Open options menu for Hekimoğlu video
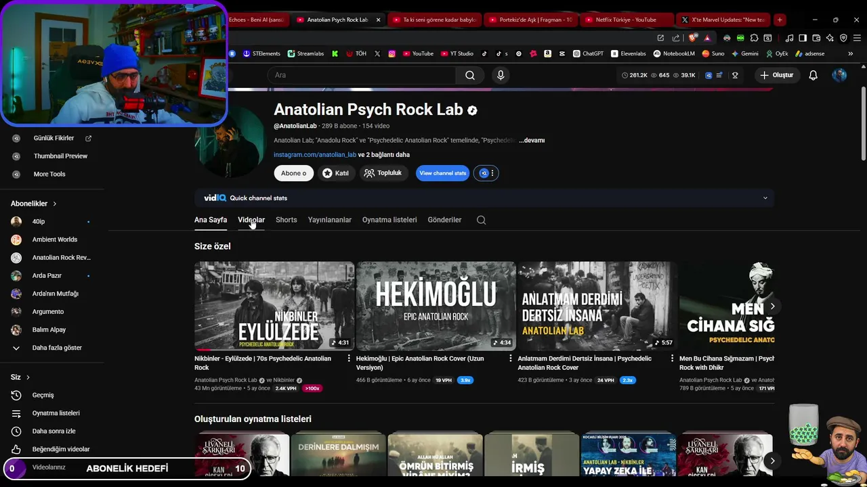Viewport: 867px width, 487px height. pyautogui.click(x=511, y=358)
